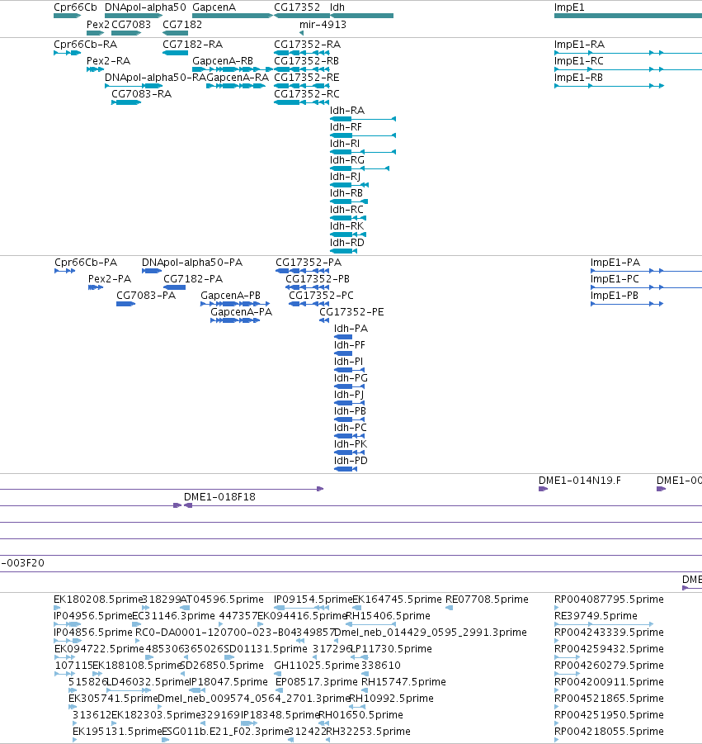Select EST RH15747.5prime
The height and width of the screenshot is (744, 702).
pyautogui.click(x=365, y=690)
